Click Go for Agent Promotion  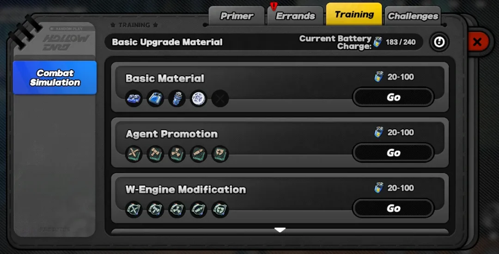[x=393, y=153]
